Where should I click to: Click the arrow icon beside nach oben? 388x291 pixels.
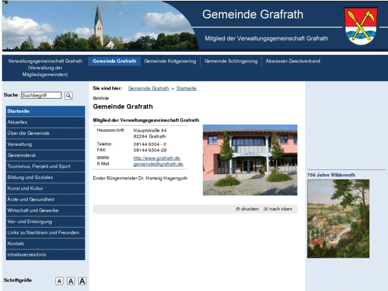[266, 209]
